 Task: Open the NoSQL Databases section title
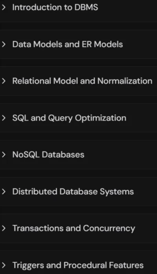[x=48, y=154]
